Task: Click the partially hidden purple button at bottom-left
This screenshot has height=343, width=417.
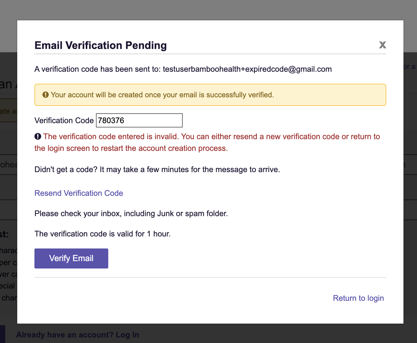Action: click(x=2, y=334)
